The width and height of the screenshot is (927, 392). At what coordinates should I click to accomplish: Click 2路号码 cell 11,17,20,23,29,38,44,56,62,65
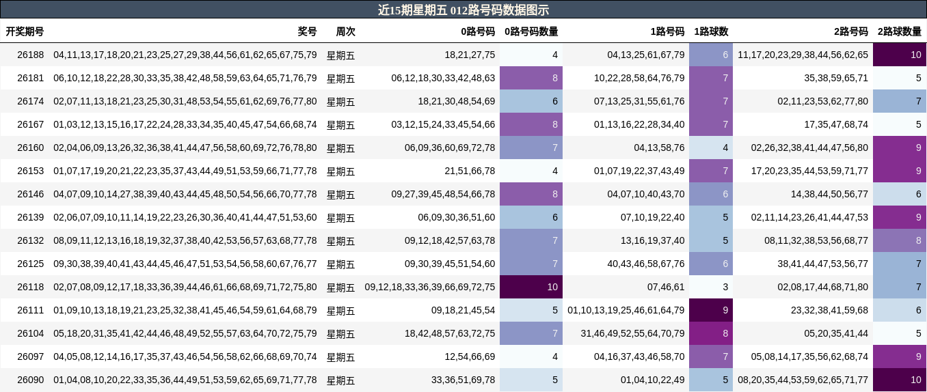click(x=803, y=55)
